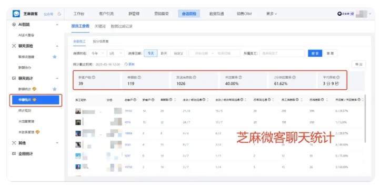The image size is (380, 189).
Task: Click the diamond VIP badge beside 单聊统计
Action: point(34,100)
